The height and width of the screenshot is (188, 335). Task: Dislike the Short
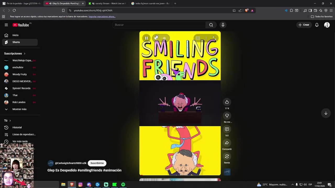(227, 116)
